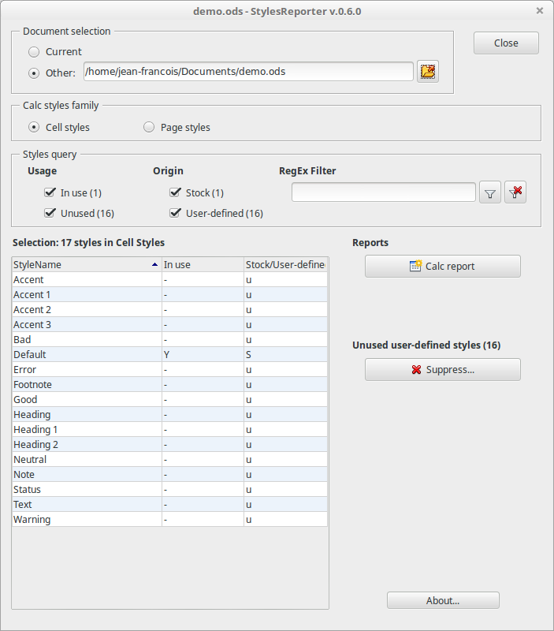Apply the RegEx filter funnel icon
554x631 pixels.
click(x=489, y=192)
